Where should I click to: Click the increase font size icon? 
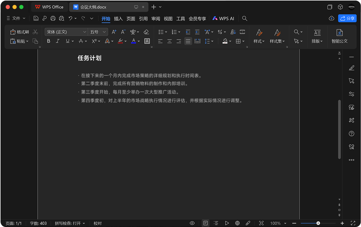(114, 32)
